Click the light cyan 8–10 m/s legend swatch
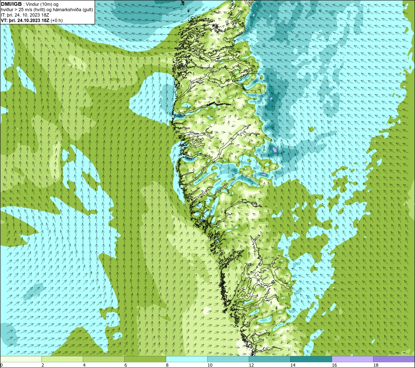415x368 pixels. click(x=187, y=359)
